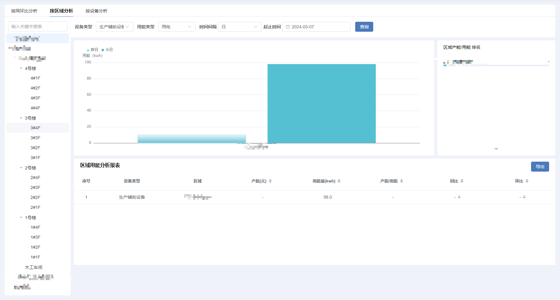The width and height of the screenshot is (560, 300).
Task: Click the 昨日 short bar in chart
Action: (192, 139)
